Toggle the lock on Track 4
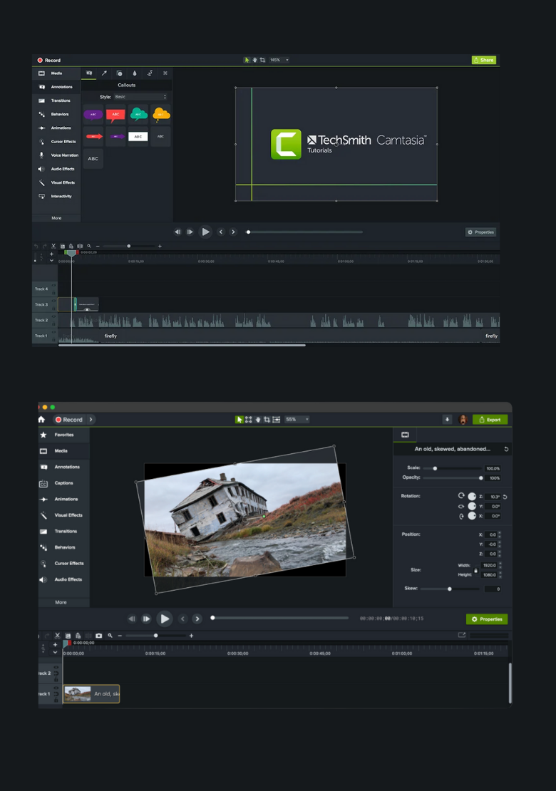This screenshot has height=791, width=556. tap(54, 292)
